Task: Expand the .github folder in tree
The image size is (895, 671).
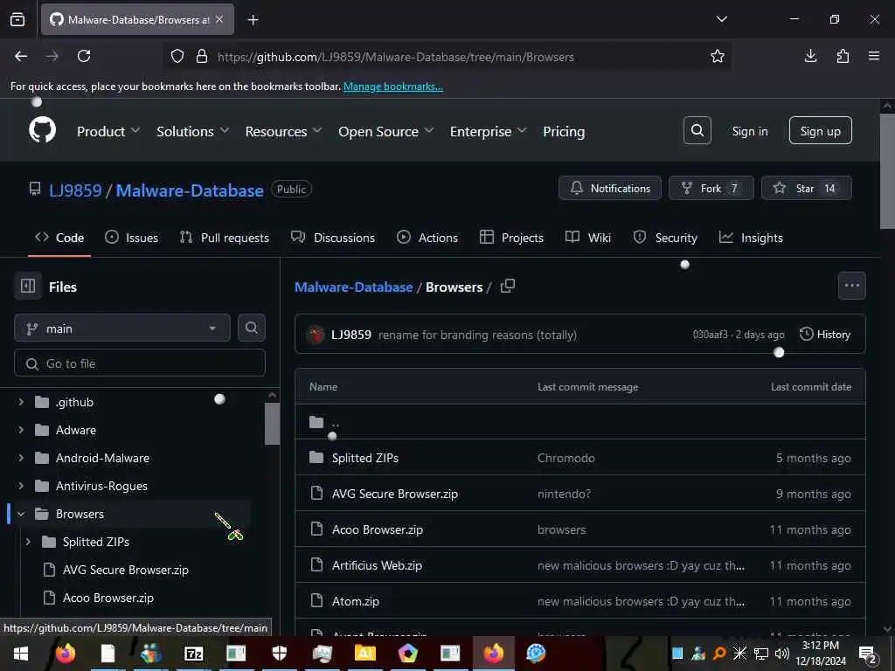Action: pyautogui.click(x=21, y=402)
